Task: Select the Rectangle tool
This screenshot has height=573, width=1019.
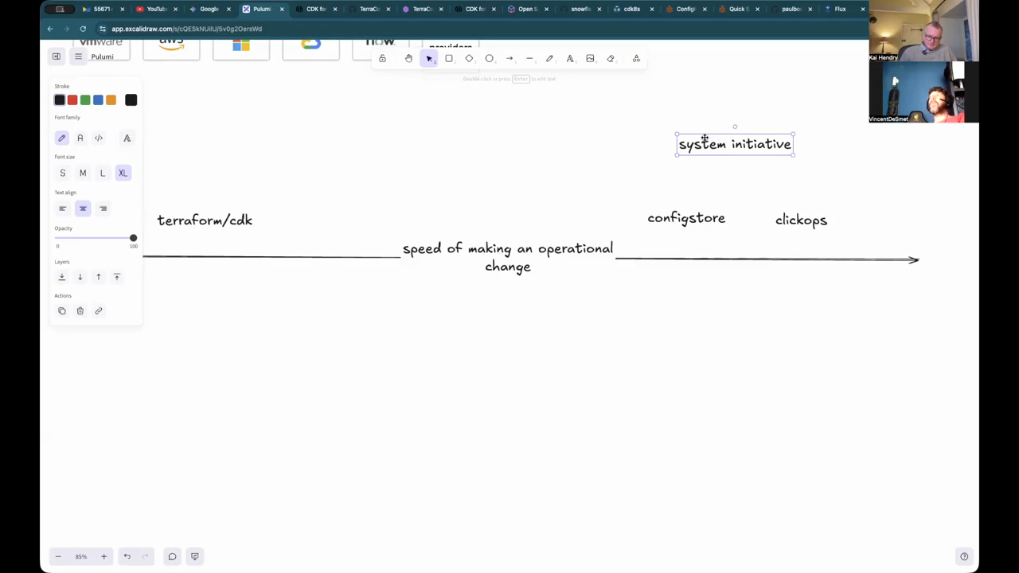Action: [x=448, y=58]
